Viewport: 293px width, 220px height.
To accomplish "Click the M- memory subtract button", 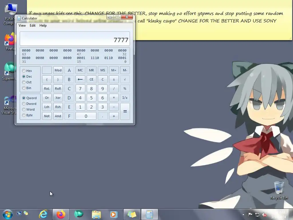I will 125,70.
